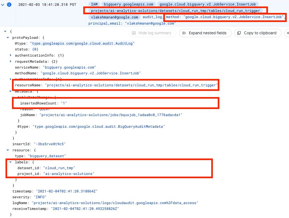Click the principal_email summary field
The height and width of the screenshot is (218, 289).
coord(132,23)
